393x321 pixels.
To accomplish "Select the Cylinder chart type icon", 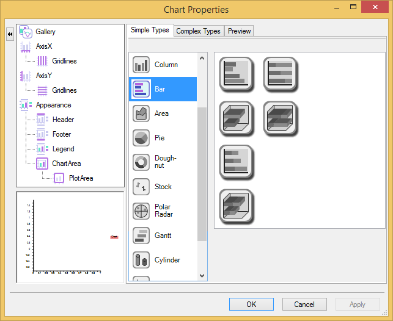I will pos(141,260).
